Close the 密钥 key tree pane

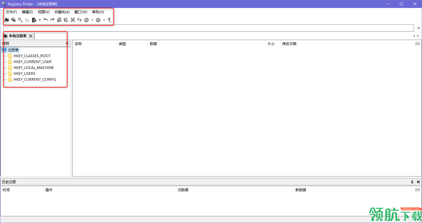[67, 43]
